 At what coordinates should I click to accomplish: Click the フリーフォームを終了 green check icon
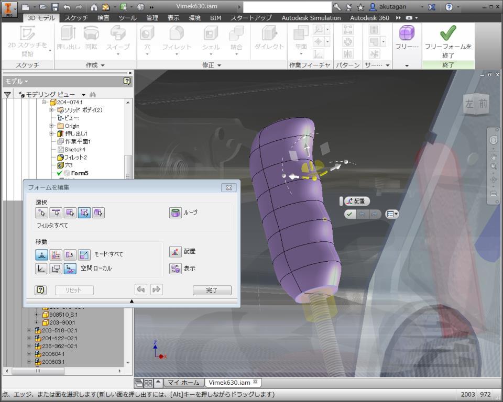click(448, 33)
